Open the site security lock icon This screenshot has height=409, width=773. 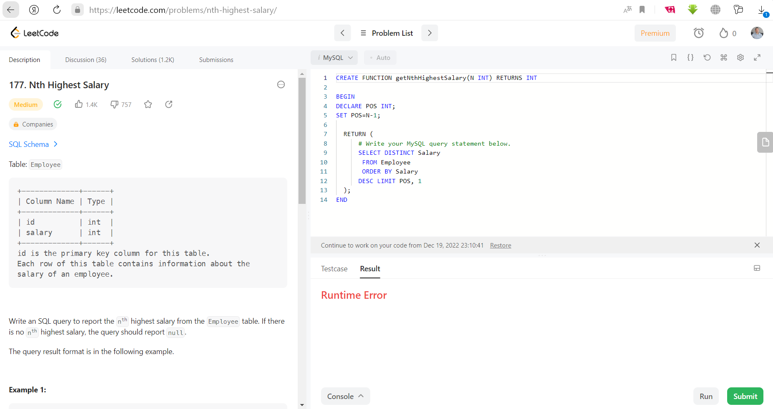tap(77, 10)
